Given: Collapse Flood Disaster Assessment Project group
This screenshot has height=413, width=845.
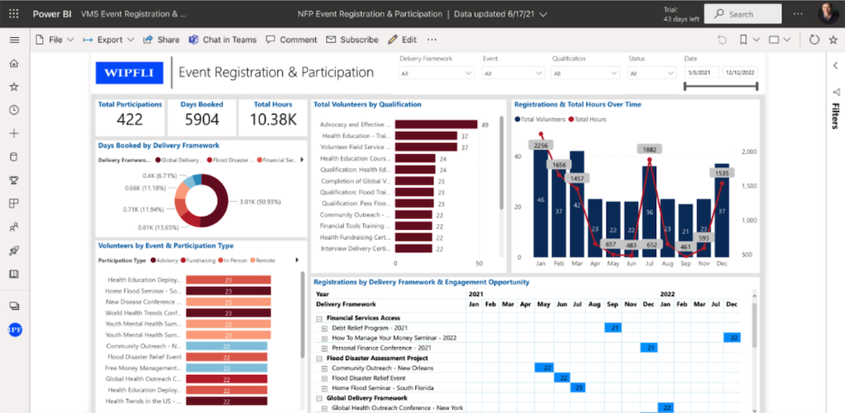Looking at the screenshot, I should (x=319, y=358).
